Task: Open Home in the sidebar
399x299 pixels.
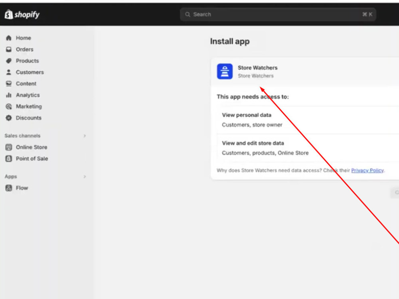Action: (24, 38)
